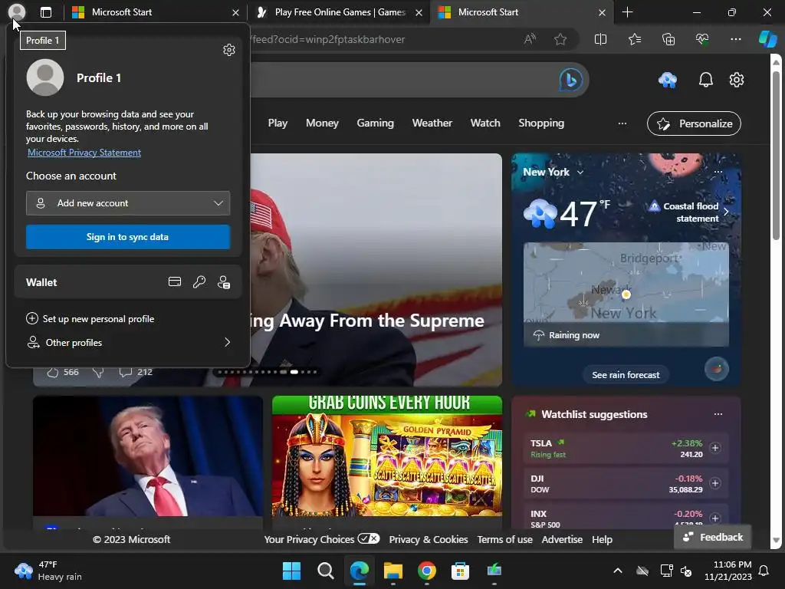Toggle Your Privacy Choices switch icon
785x589 pixels.
(x=369, y=539)
